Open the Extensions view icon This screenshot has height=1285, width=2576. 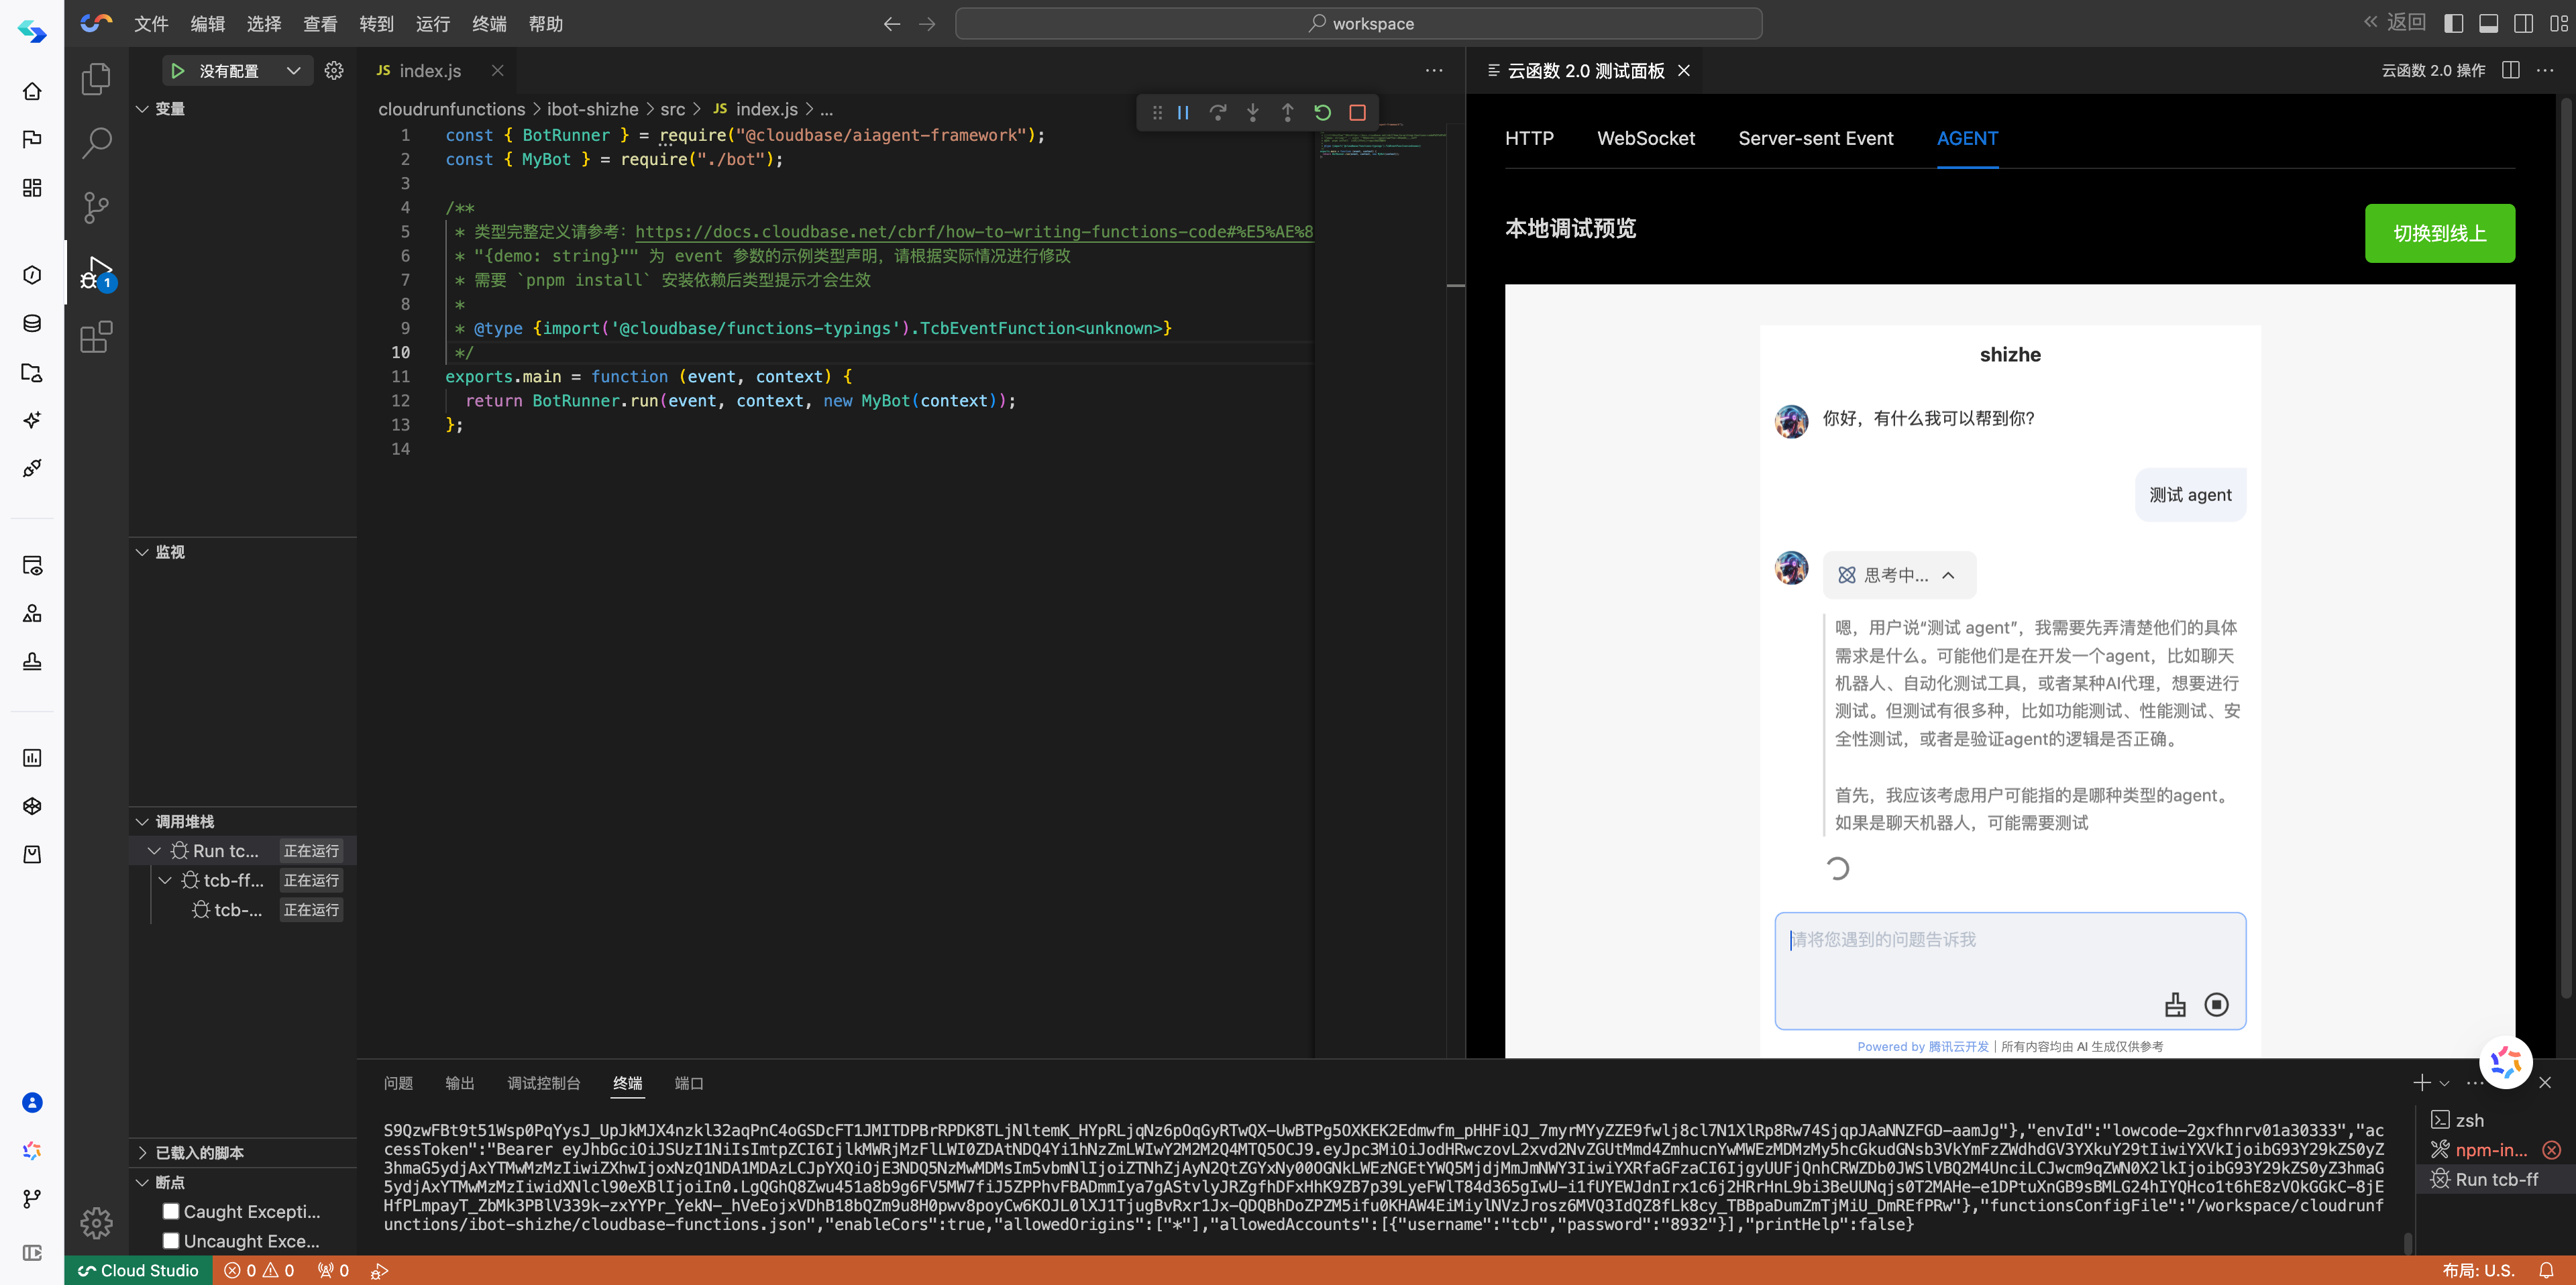tap(96, 337)
